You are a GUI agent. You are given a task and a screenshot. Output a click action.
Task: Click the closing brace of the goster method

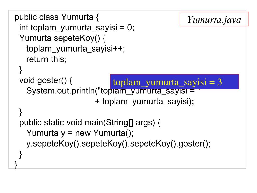coord(21,112)
